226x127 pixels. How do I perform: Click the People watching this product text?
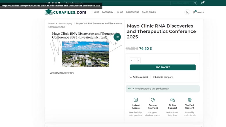(x=152, y=89)
